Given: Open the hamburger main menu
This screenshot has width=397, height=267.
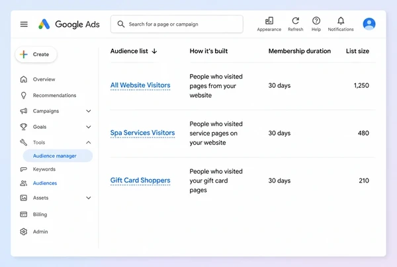Looking at the screenshot, I should (x=24, y=24).
